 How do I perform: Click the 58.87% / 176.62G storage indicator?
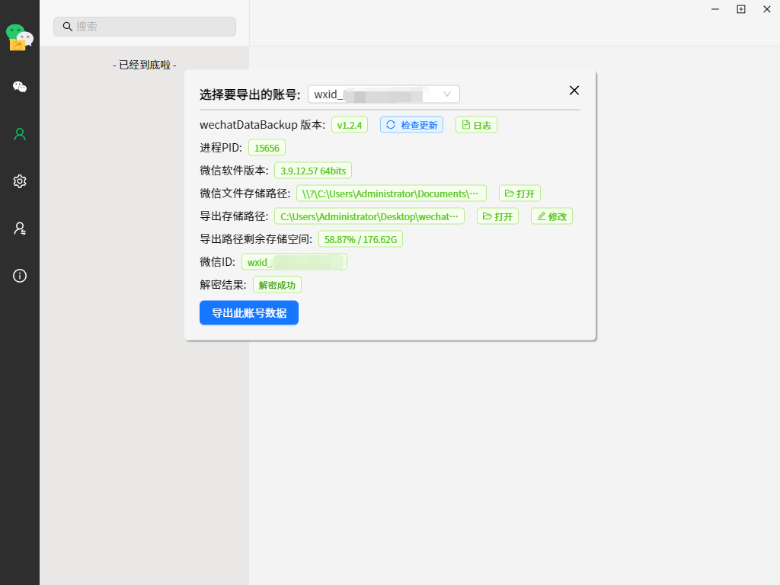pos(360,238)
